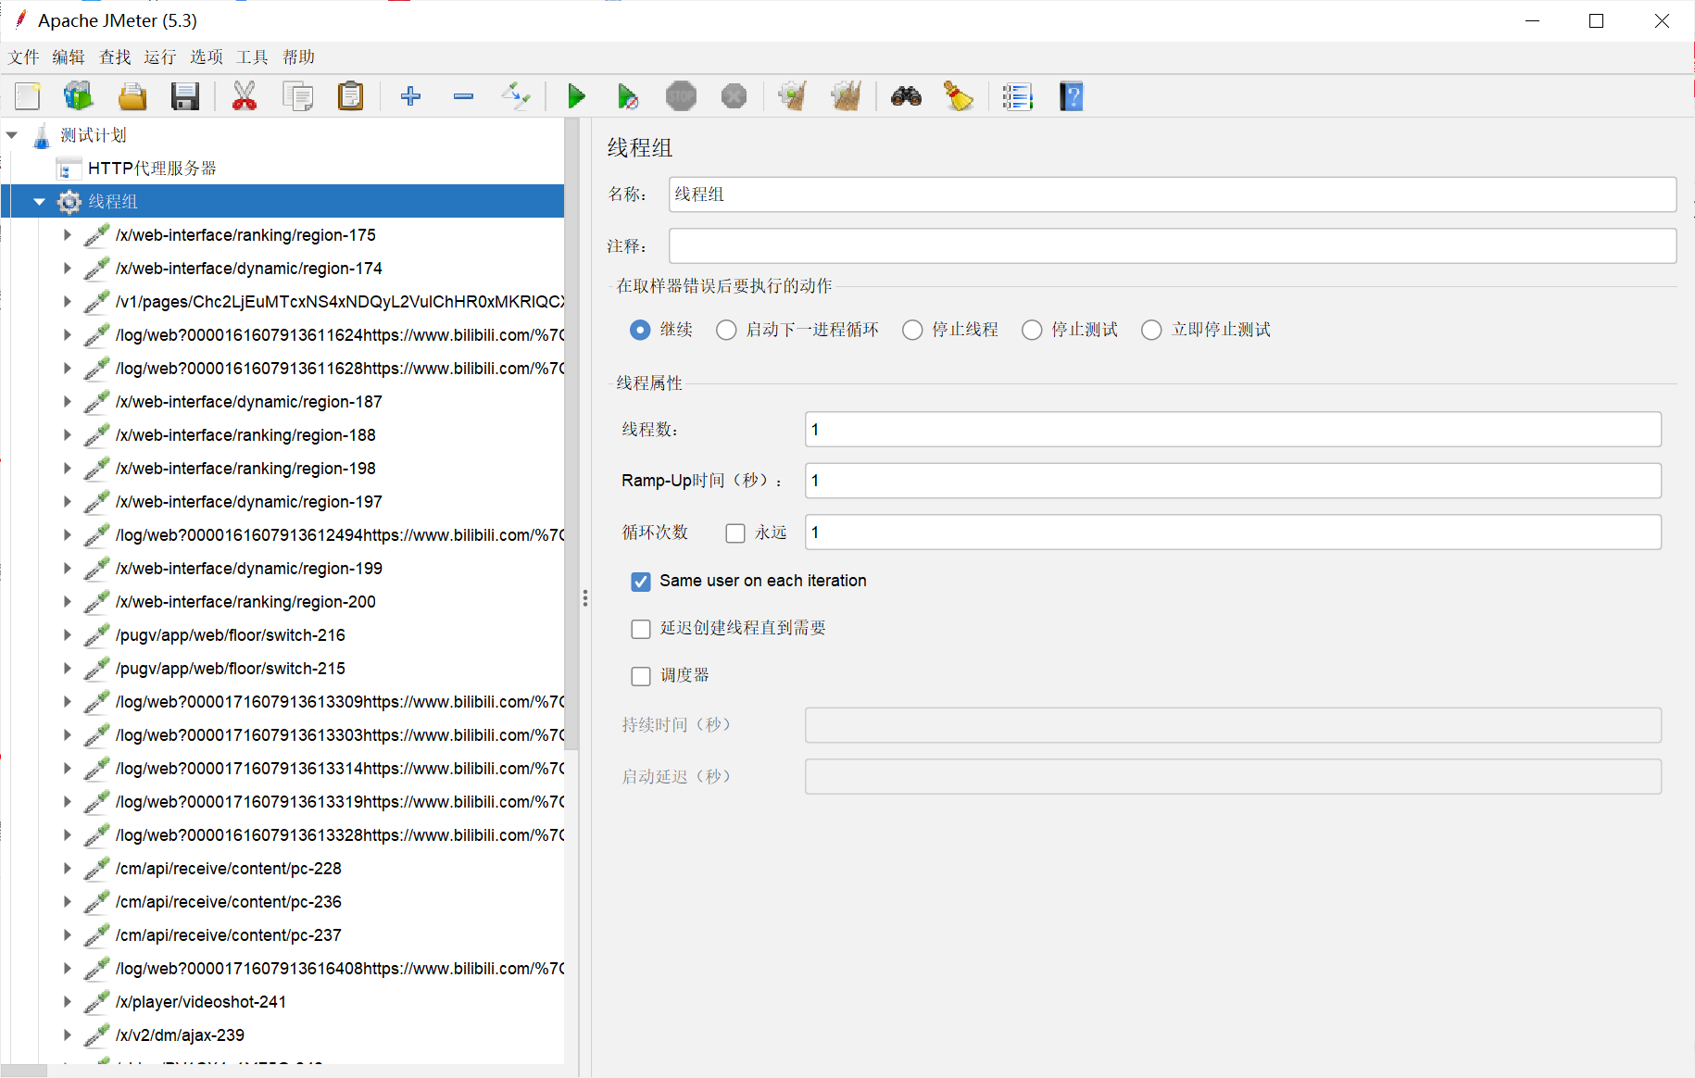The image size is (1695, 1078).
Task: Select the ranking/region-200 sampler
Action: (x=245, y=602)
